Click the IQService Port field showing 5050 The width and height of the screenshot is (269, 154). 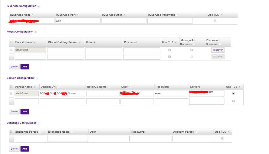(78, 21)
